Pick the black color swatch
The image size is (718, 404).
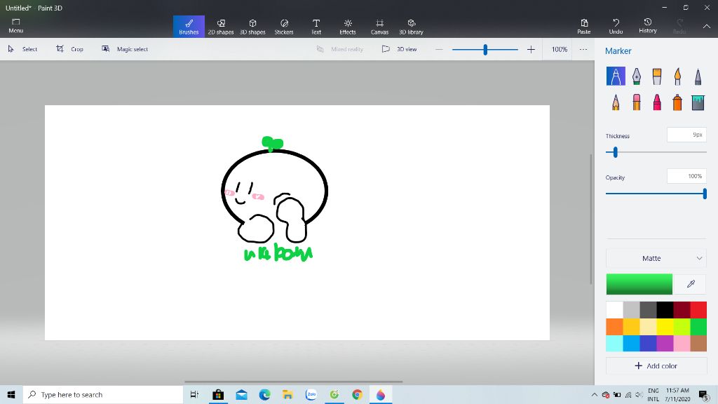665,309
